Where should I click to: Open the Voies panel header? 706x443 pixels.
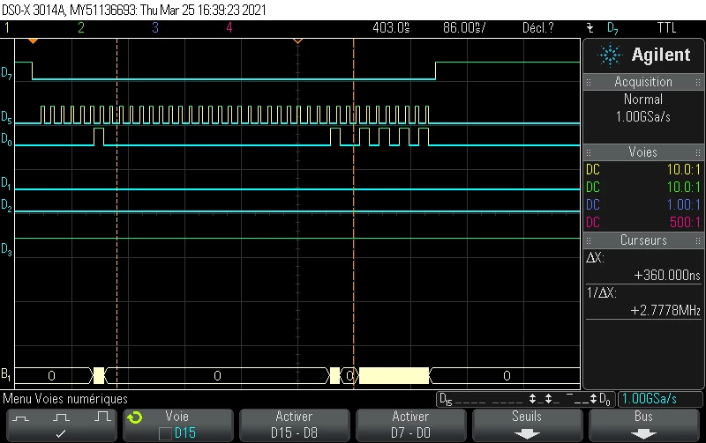(x=643, y=151)
